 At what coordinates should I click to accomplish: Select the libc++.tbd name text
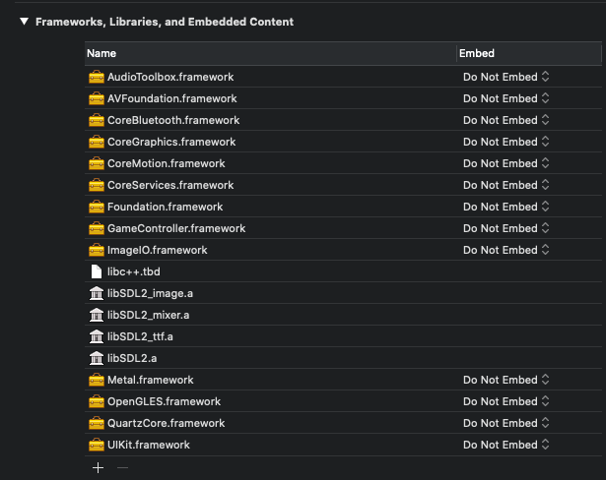(134, 271)
